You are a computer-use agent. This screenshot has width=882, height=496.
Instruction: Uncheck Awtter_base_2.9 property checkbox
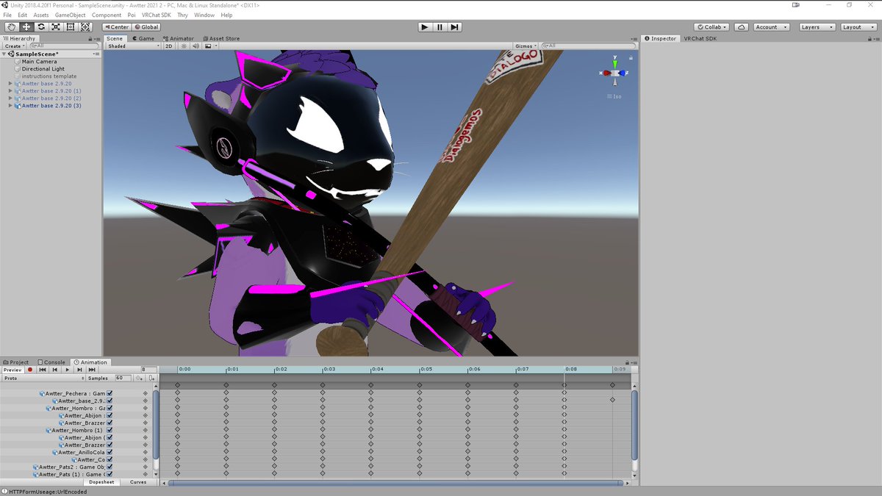tap(110, 400)
